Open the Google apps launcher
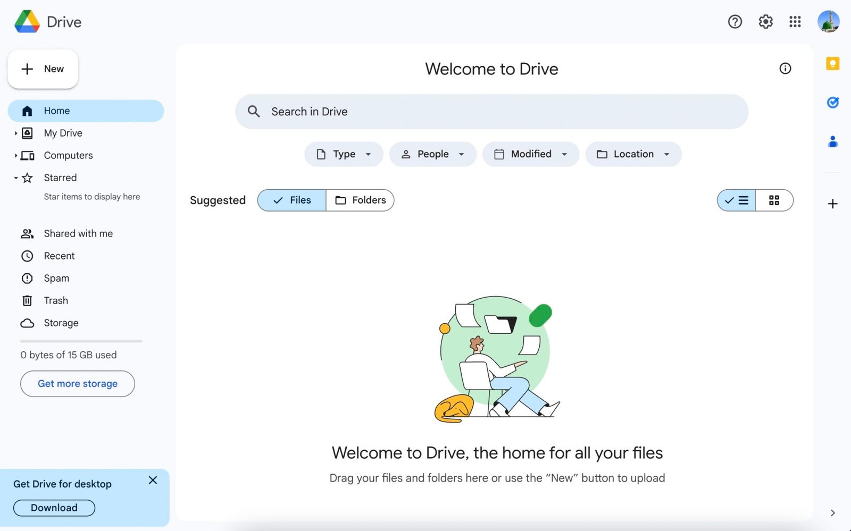The image size is (851, 531). pos(795,21)
